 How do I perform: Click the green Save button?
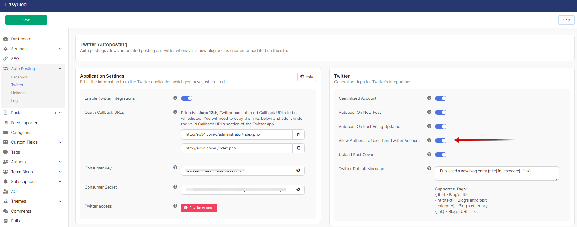point(26,20)
